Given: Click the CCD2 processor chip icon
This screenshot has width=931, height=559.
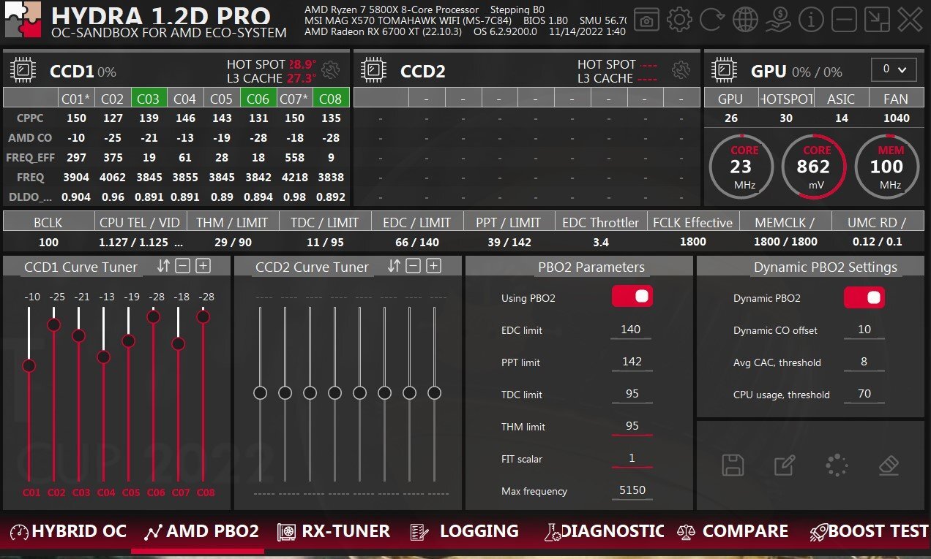Looking at the screenshot, I should (x=373, y=70).
